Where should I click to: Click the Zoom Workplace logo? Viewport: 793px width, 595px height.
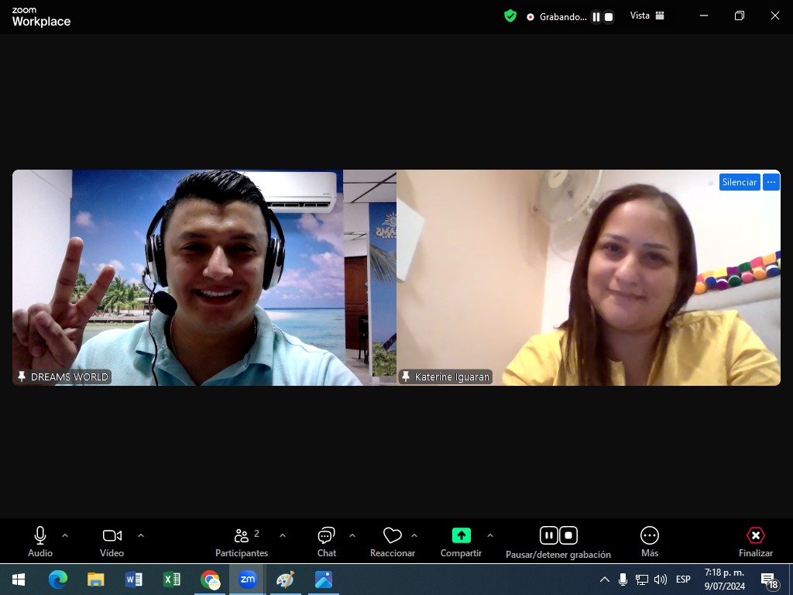(41, 17)
